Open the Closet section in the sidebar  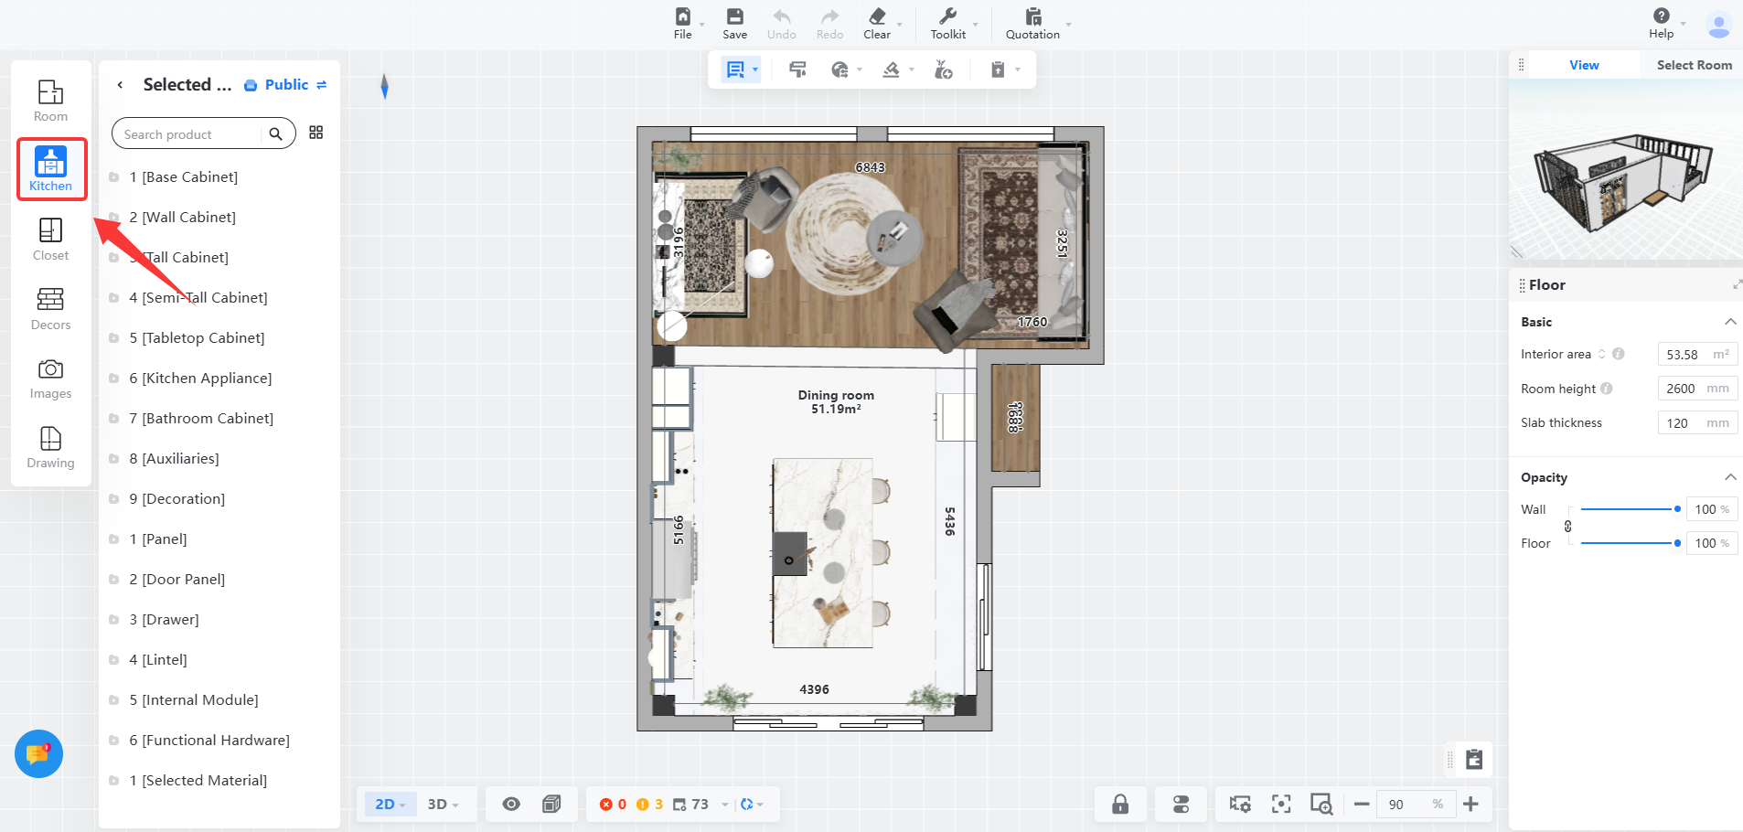point(50,239)
